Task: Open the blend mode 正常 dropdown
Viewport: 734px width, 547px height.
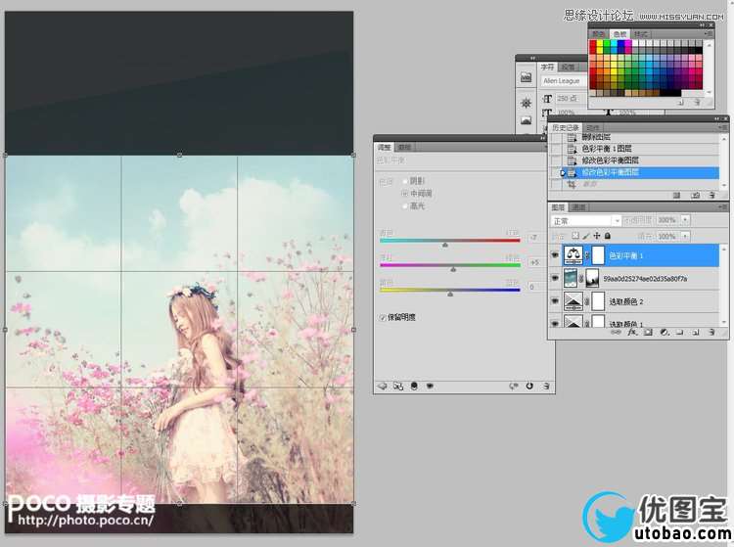Action: (x=585, y=220)
